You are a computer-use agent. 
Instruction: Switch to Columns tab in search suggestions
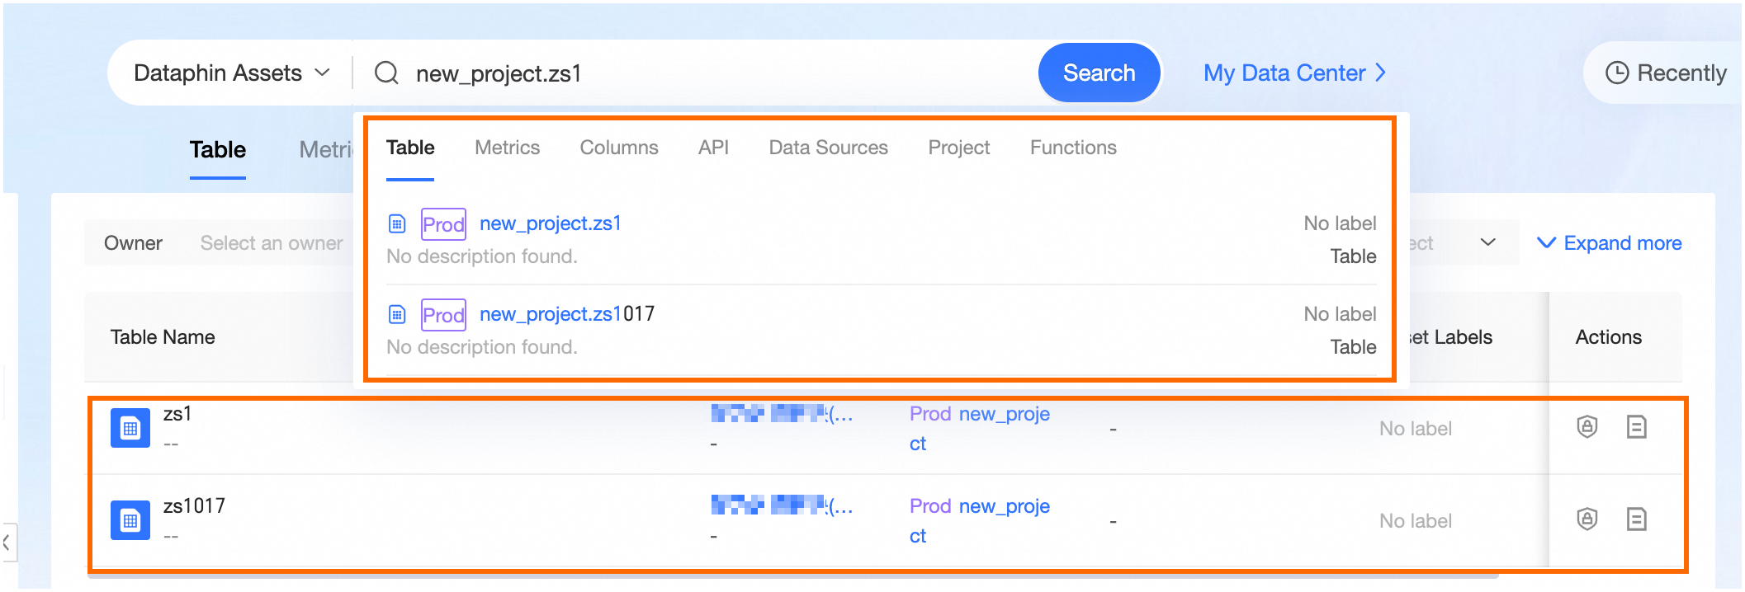tap(619, 148)
